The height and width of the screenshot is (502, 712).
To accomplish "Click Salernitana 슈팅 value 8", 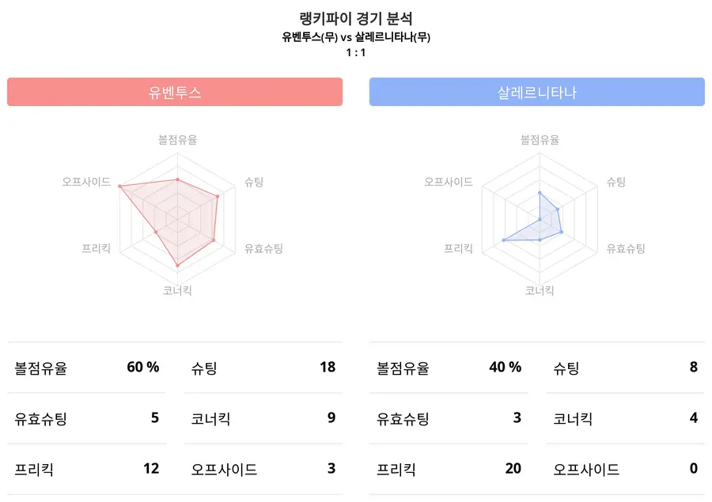I will pyautogui.click(x=694, y=367).
